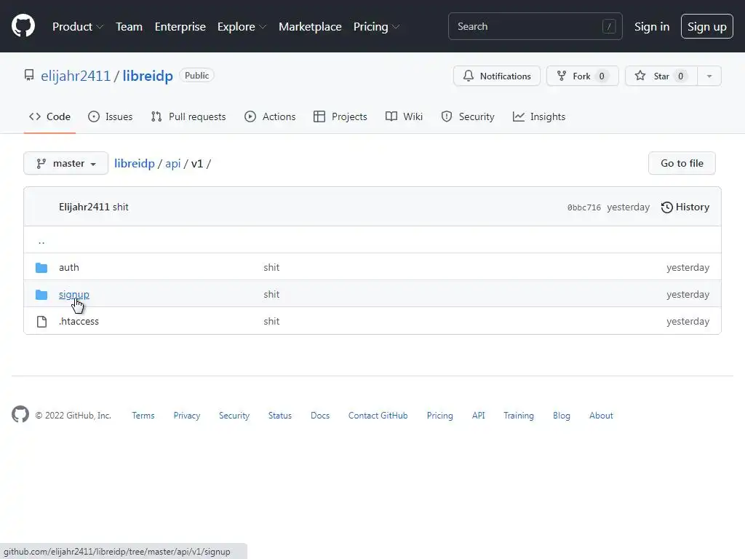The height and width of the screenshot is (559, 745).
Task: Open commit message in .htaccess row
Action: [x=271, y=321]
